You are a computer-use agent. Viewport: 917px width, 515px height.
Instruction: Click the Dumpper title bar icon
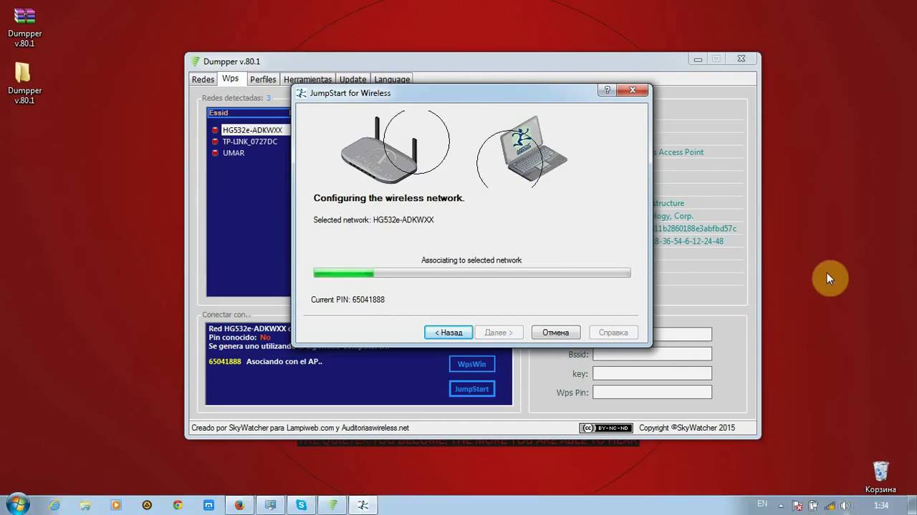coord(195,62)
